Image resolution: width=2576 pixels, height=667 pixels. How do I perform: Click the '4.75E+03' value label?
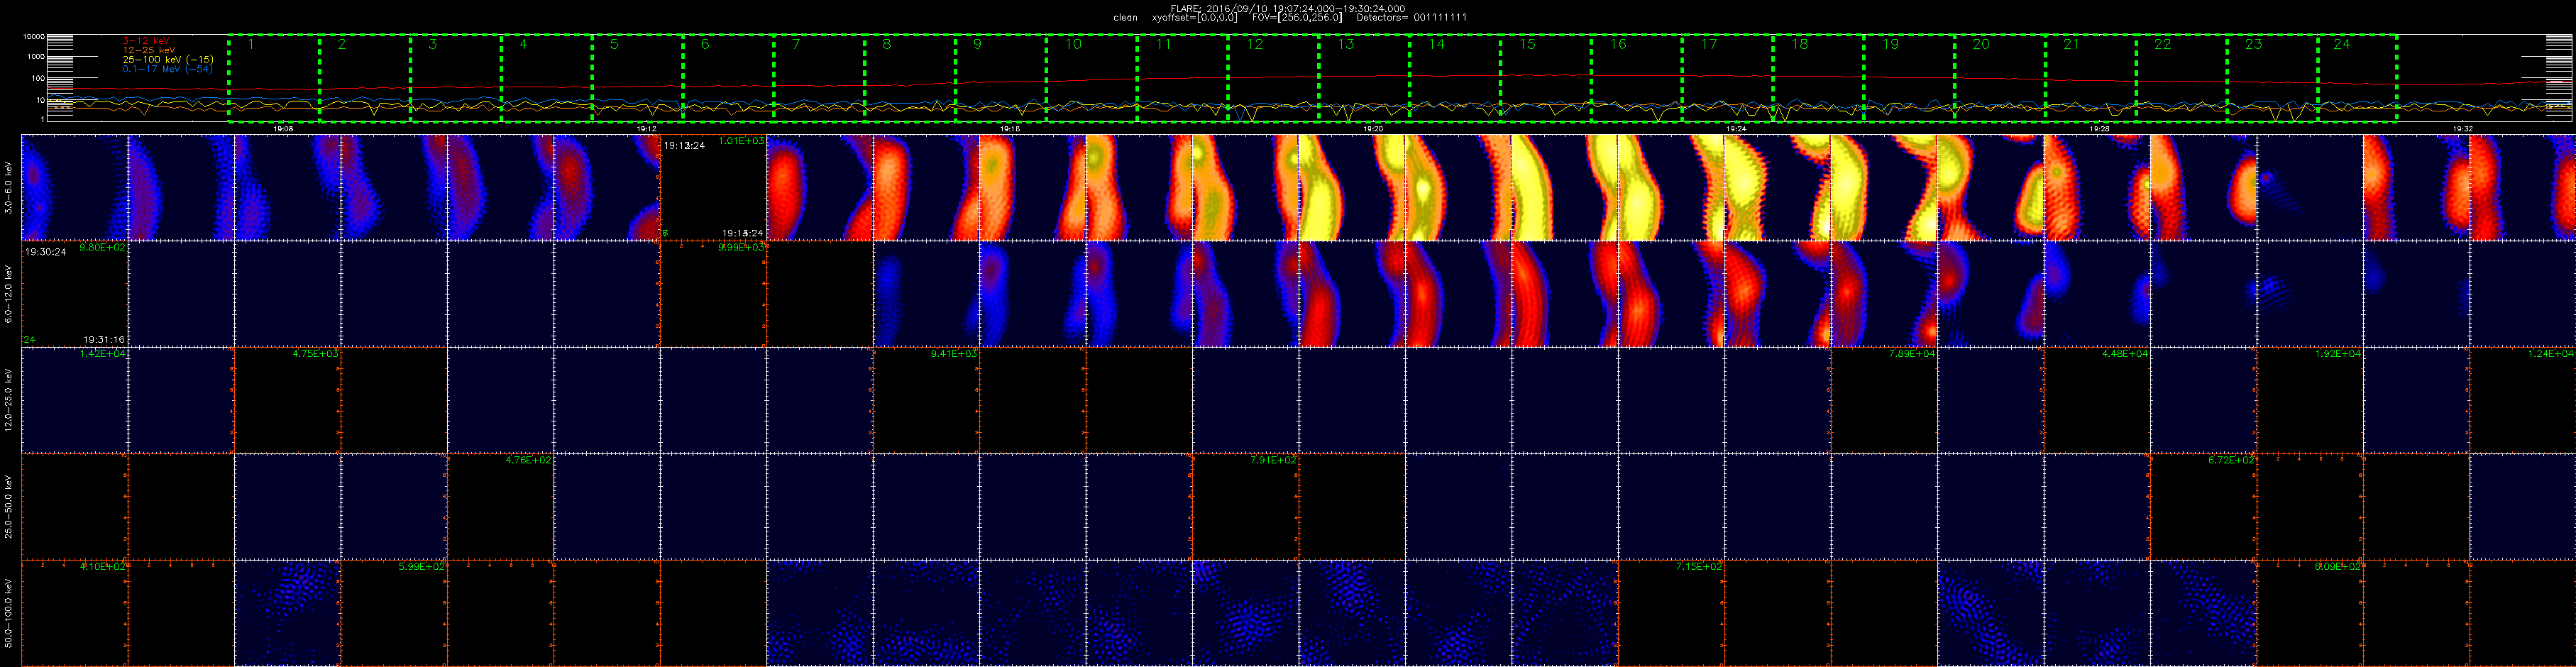coord(316,354)
